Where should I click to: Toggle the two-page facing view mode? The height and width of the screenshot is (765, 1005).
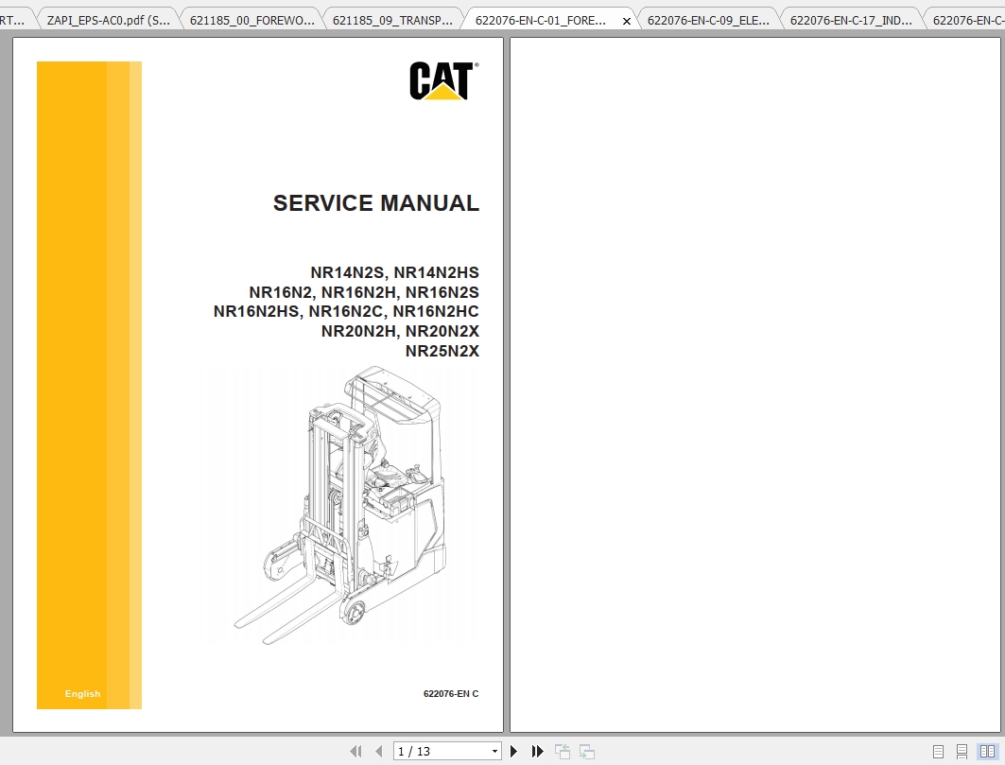[x=987, y=751]
